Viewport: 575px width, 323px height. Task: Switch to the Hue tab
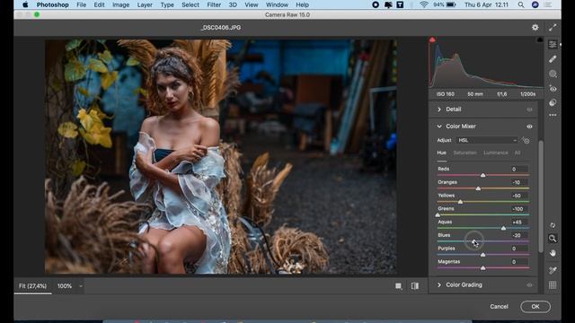coord(441,153)
